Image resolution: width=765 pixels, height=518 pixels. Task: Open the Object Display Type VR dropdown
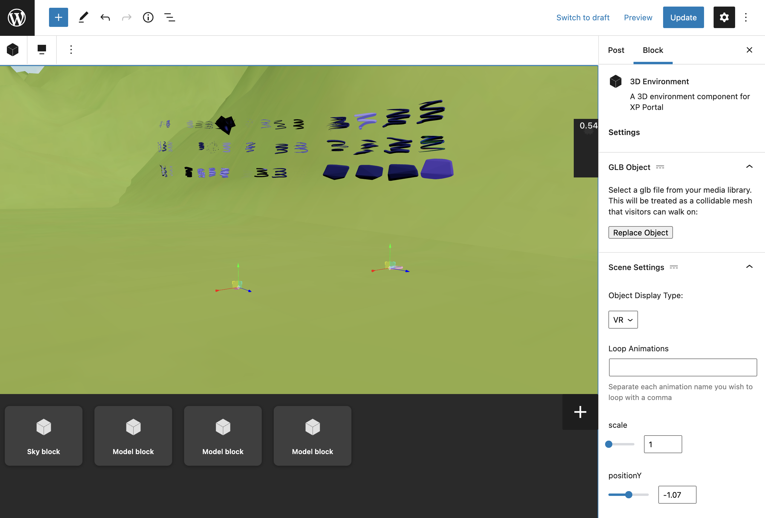click(623, 320)
